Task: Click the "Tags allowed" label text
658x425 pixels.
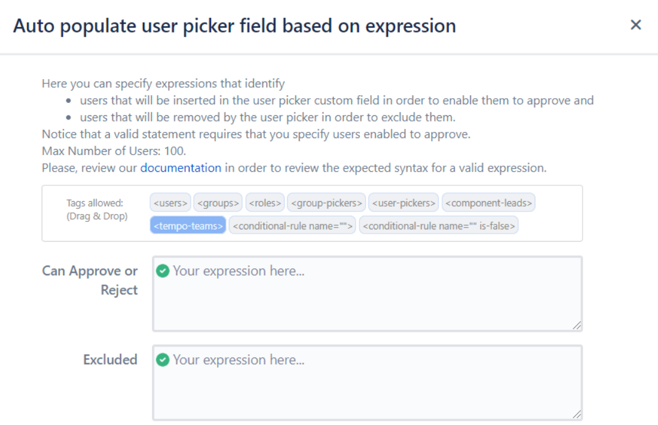Action: click(x=95, y=202)
